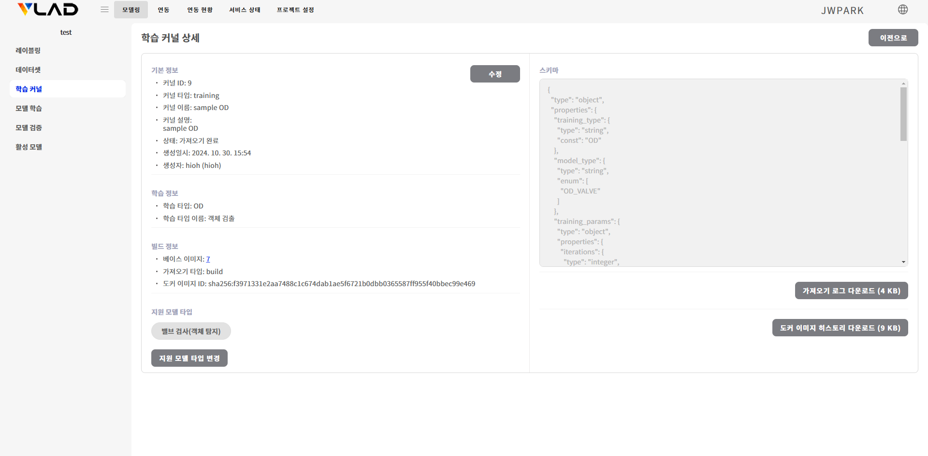
Task: Navigate to 모델 학습 in sidebar
Action: [29, 109]
